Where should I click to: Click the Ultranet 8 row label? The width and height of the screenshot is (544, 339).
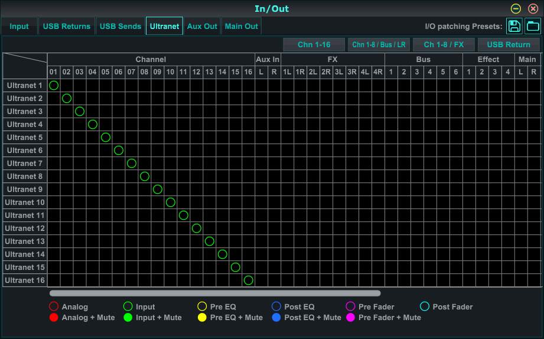pyautogui.click(x=25, y=176)
